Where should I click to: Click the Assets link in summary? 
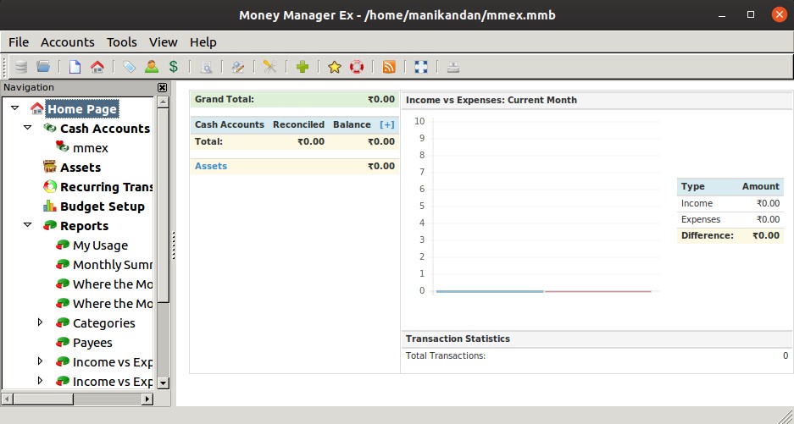(211, 166)
